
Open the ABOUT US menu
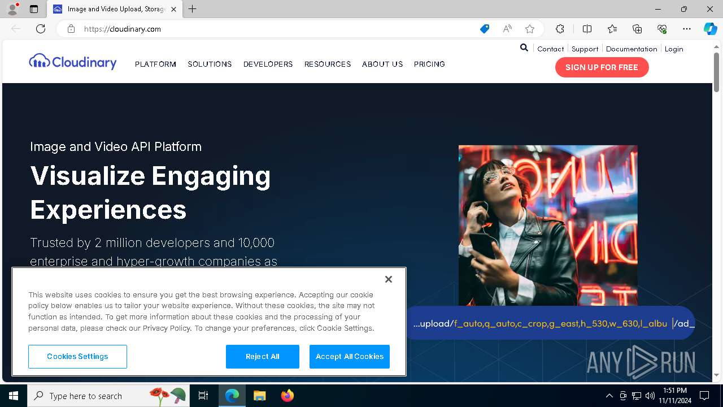[382, 64]
